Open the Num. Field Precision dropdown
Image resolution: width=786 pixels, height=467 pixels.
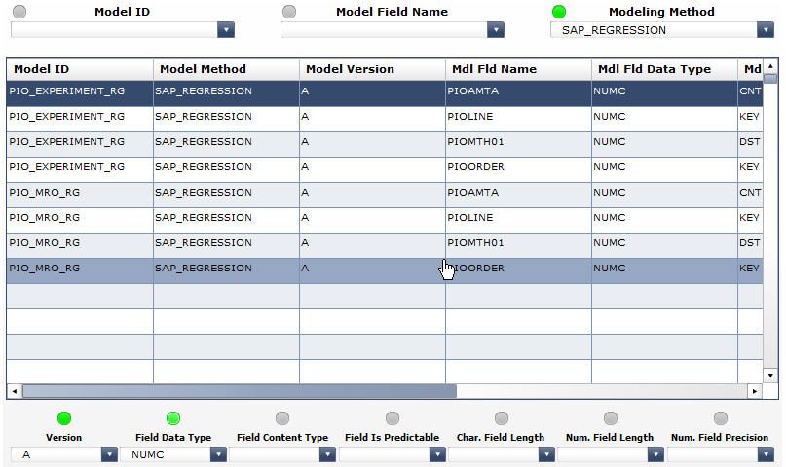[766, 454]
